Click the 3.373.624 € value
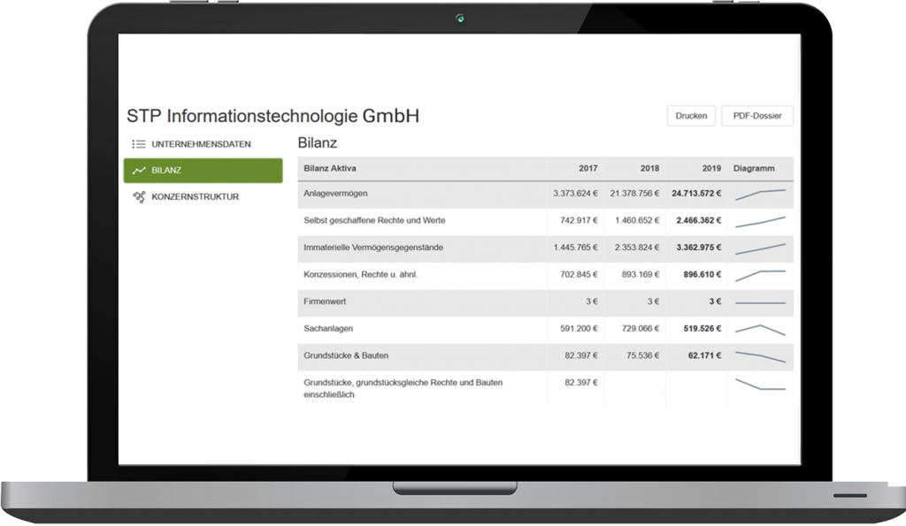The height and width of the screenshot is (526, 906). [x=575, y=194]
